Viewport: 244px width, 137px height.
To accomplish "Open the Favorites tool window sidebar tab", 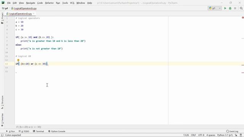I will [2, 120].
